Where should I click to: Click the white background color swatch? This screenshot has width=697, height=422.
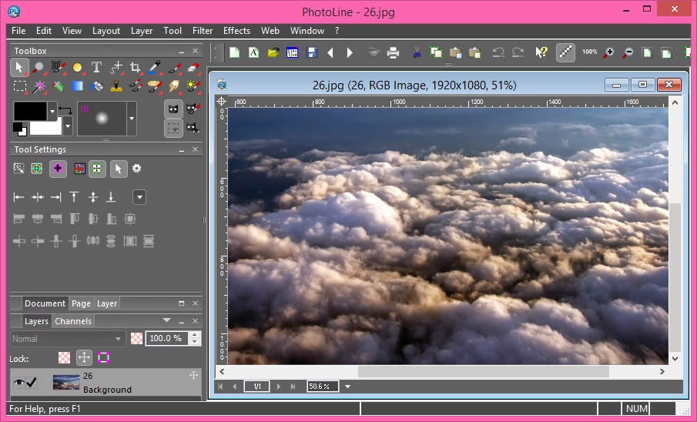(x=45, y=127)
